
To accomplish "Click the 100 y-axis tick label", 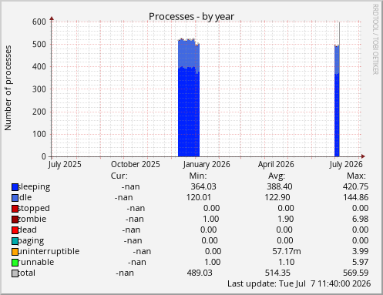I will (39, 134).
